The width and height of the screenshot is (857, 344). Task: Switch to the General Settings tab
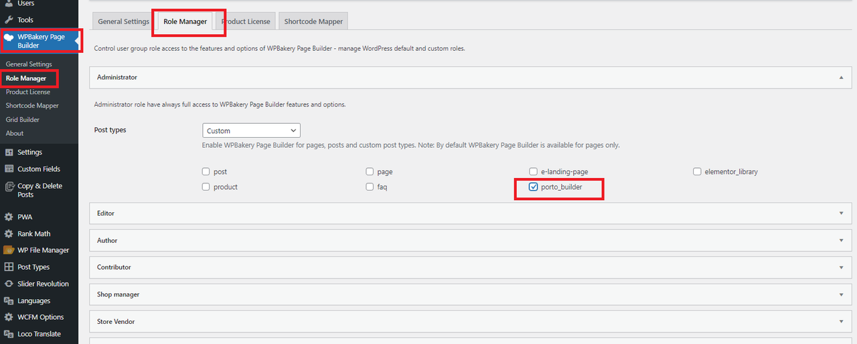(123, 21)
